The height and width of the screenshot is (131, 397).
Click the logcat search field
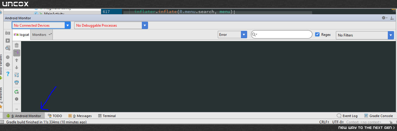[282, 35]
